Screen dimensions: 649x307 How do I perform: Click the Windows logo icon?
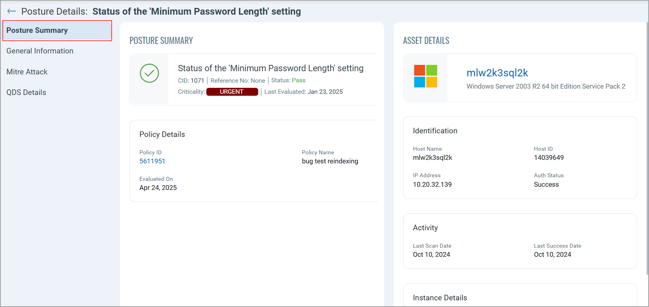pyautogui.click(x=425, y=76)
